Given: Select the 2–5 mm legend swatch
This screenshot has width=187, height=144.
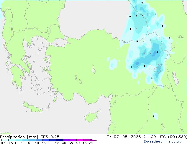Looking at the screenshot, I should coord(25,140).
